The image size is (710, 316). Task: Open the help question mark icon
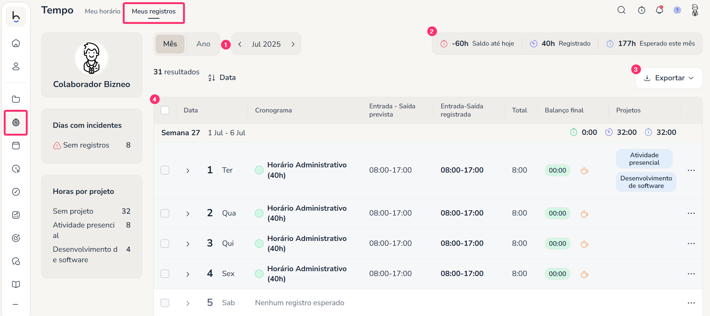[x=677, y=10]
